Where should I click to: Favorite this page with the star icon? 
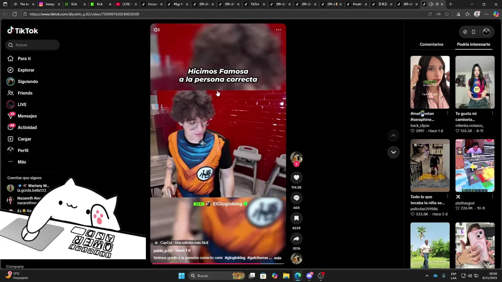point(447,14)
